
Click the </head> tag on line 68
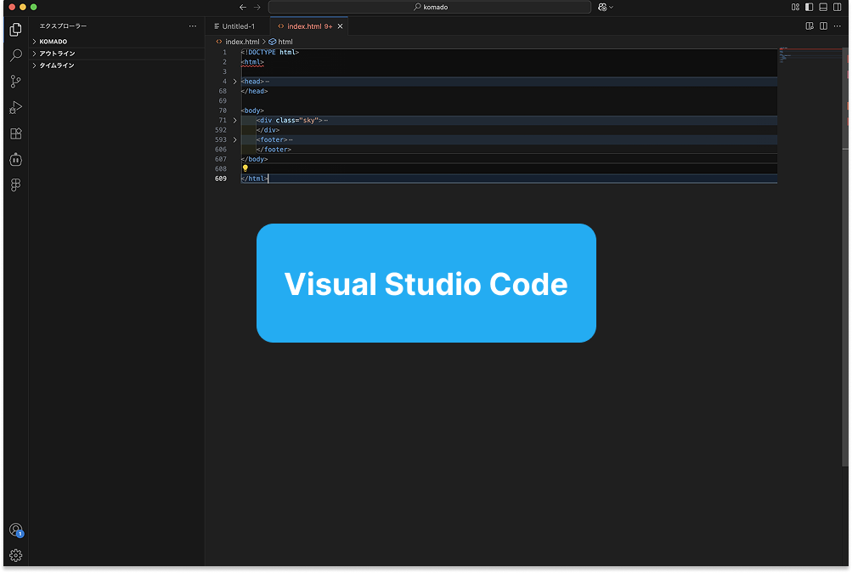tap(254, 91)
